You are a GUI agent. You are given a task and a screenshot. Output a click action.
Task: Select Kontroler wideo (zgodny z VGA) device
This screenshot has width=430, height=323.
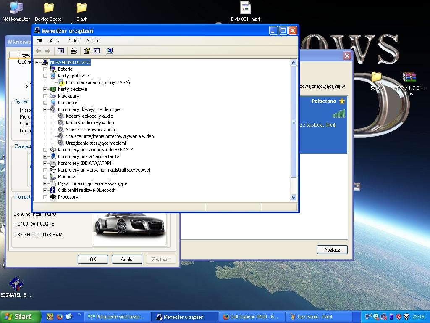pyautogui.click(x=97, y=82)
